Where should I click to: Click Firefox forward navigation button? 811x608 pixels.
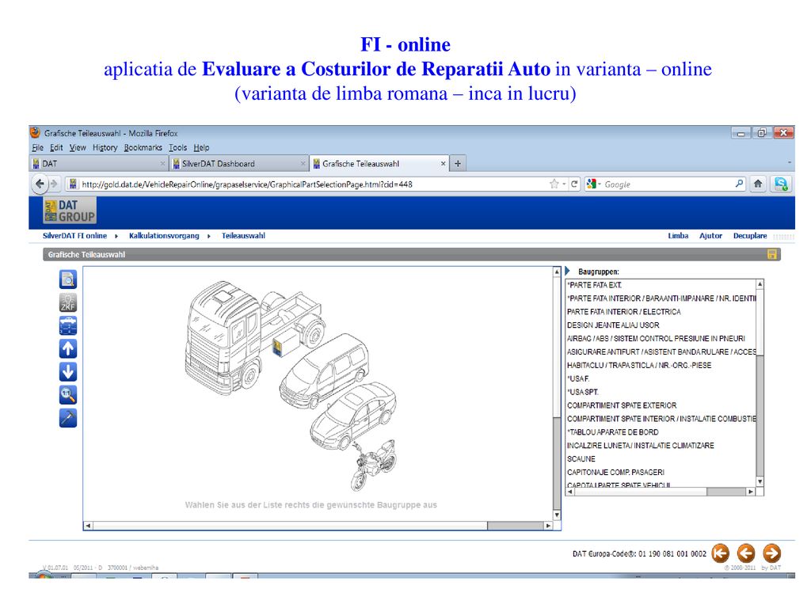click(53, 184)
